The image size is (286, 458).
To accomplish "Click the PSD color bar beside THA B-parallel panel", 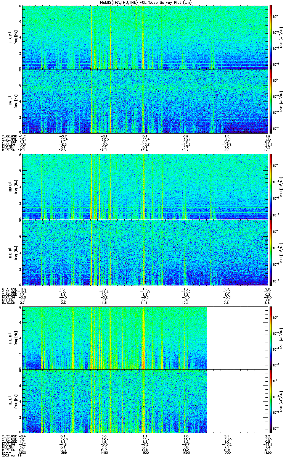I will point(271,101).
